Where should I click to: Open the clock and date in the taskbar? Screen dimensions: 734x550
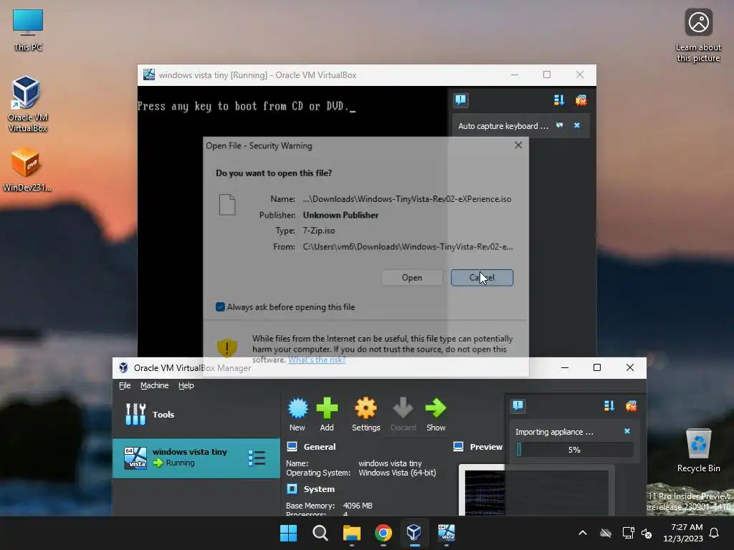[683, 533]
